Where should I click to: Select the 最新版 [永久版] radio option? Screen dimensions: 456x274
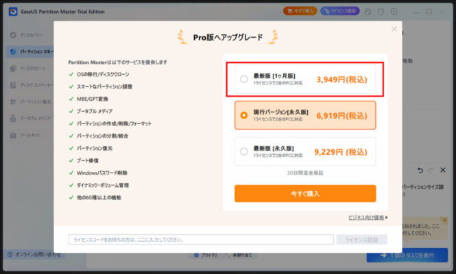243,151
